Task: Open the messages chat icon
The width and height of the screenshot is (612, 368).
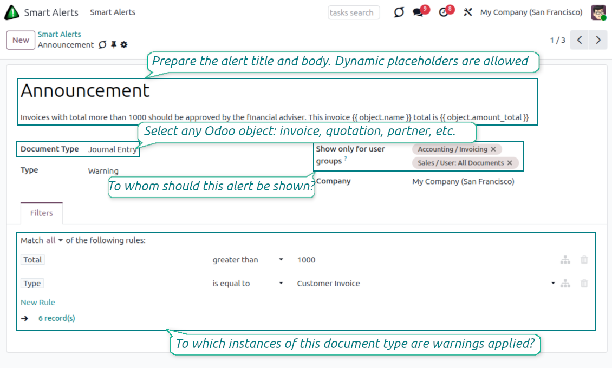Action: tap(418, 12)
